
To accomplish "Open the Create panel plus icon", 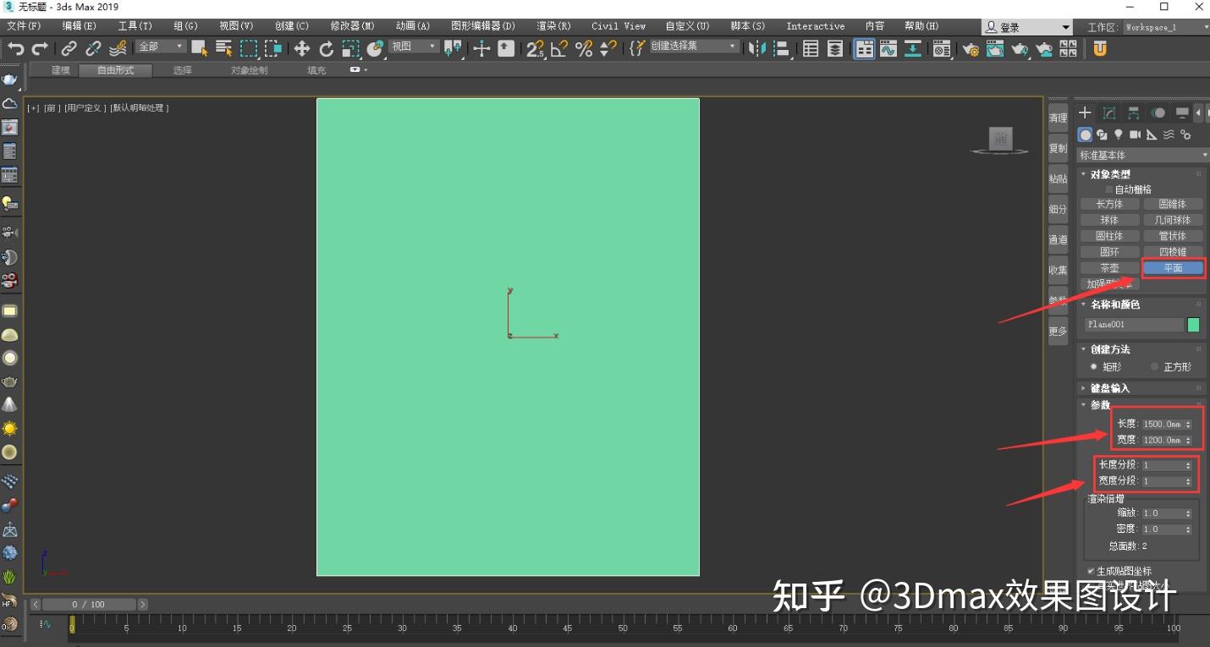I will (x=1085, y=112).
